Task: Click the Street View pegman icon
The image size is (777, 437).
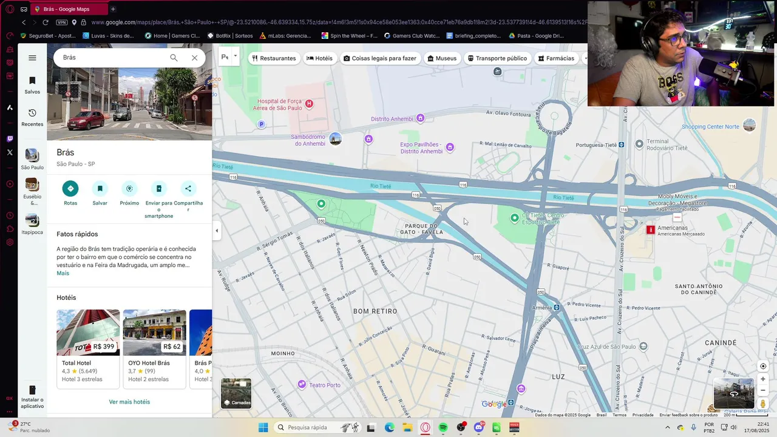Action: coord(763,404)
